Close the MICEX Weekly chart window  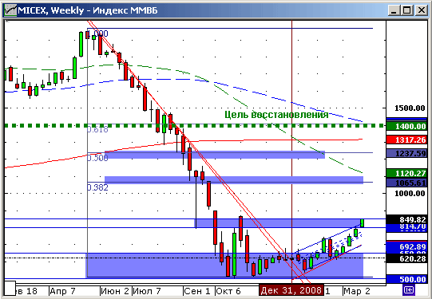pyautogui.click(x=422, y=10)
